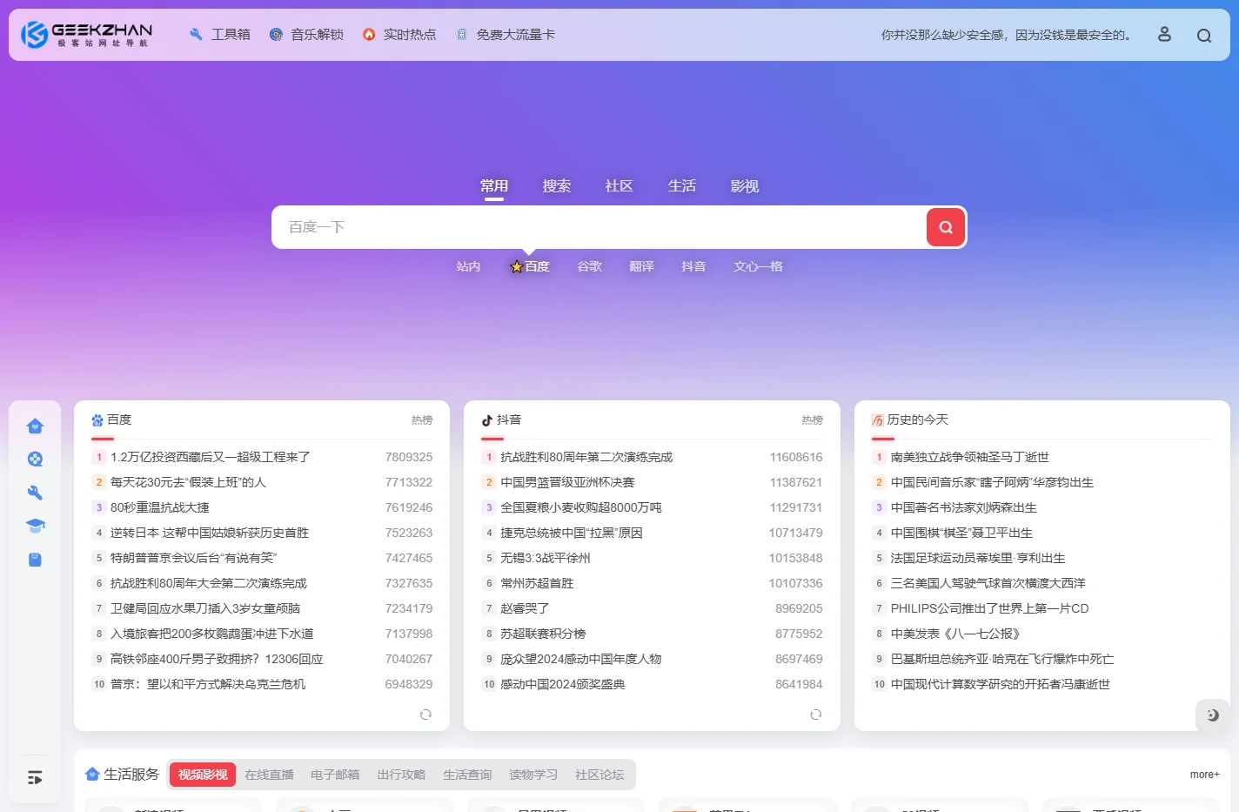
Task: Open sidebar wrench tools icon
Action: 35,493
